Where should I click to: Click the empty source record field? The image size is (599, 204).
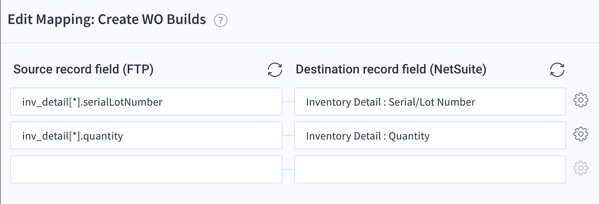[146, 170]
